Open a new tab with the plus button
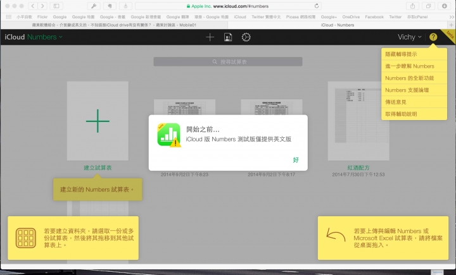 (452, 25)
